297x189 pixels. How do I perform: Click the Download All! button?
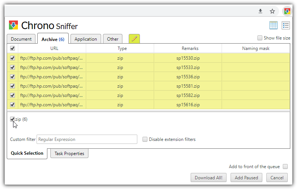pos(209,178)
